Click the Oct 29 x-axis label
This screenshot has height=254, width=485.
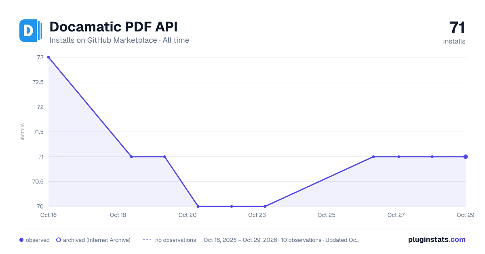(x=465, y=215)
